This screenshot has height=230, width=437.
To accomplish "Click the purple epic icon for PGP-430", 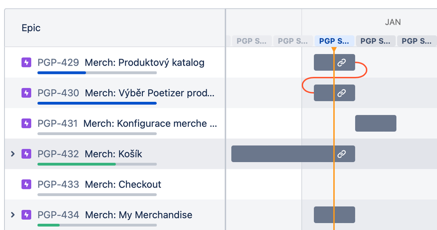I will [x=26, y=93].
